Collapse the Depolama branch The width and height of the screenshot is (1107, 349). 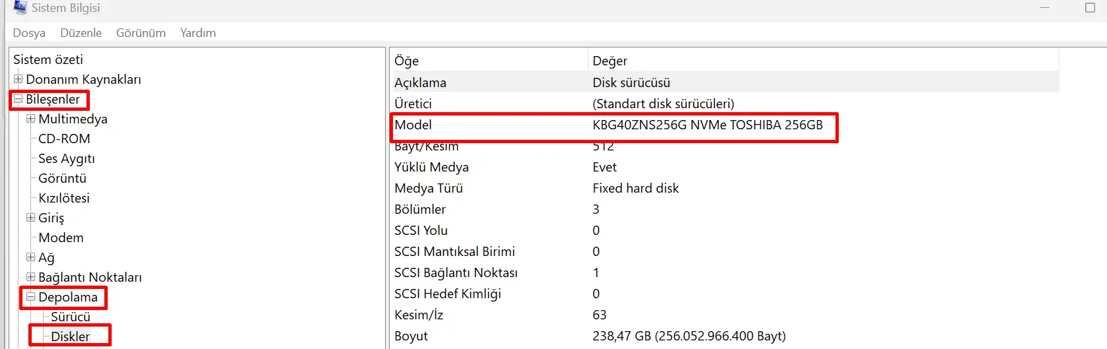click(x=31, y=297)
